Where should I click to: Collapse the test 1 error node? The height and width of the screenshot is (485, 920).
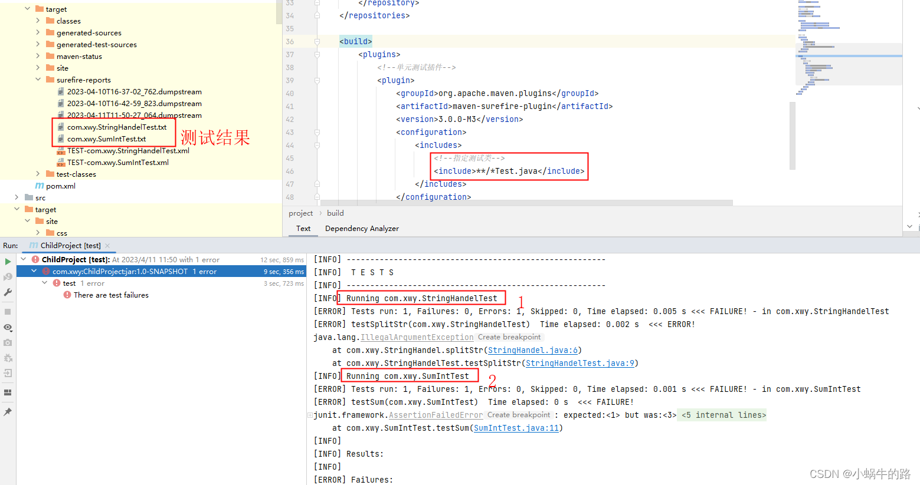click(45, 283)
